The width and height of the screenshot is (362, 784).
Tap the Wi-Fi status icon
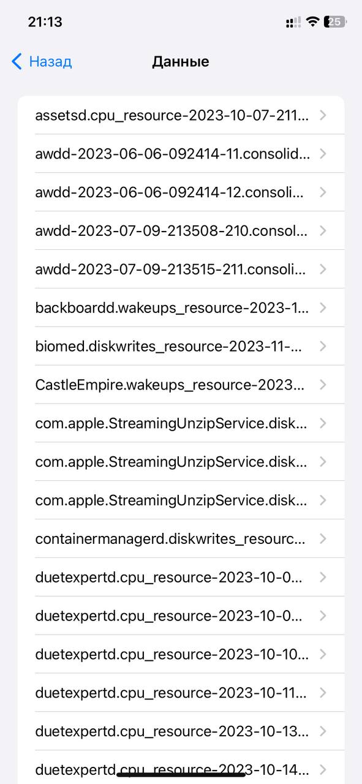point(312,22)
